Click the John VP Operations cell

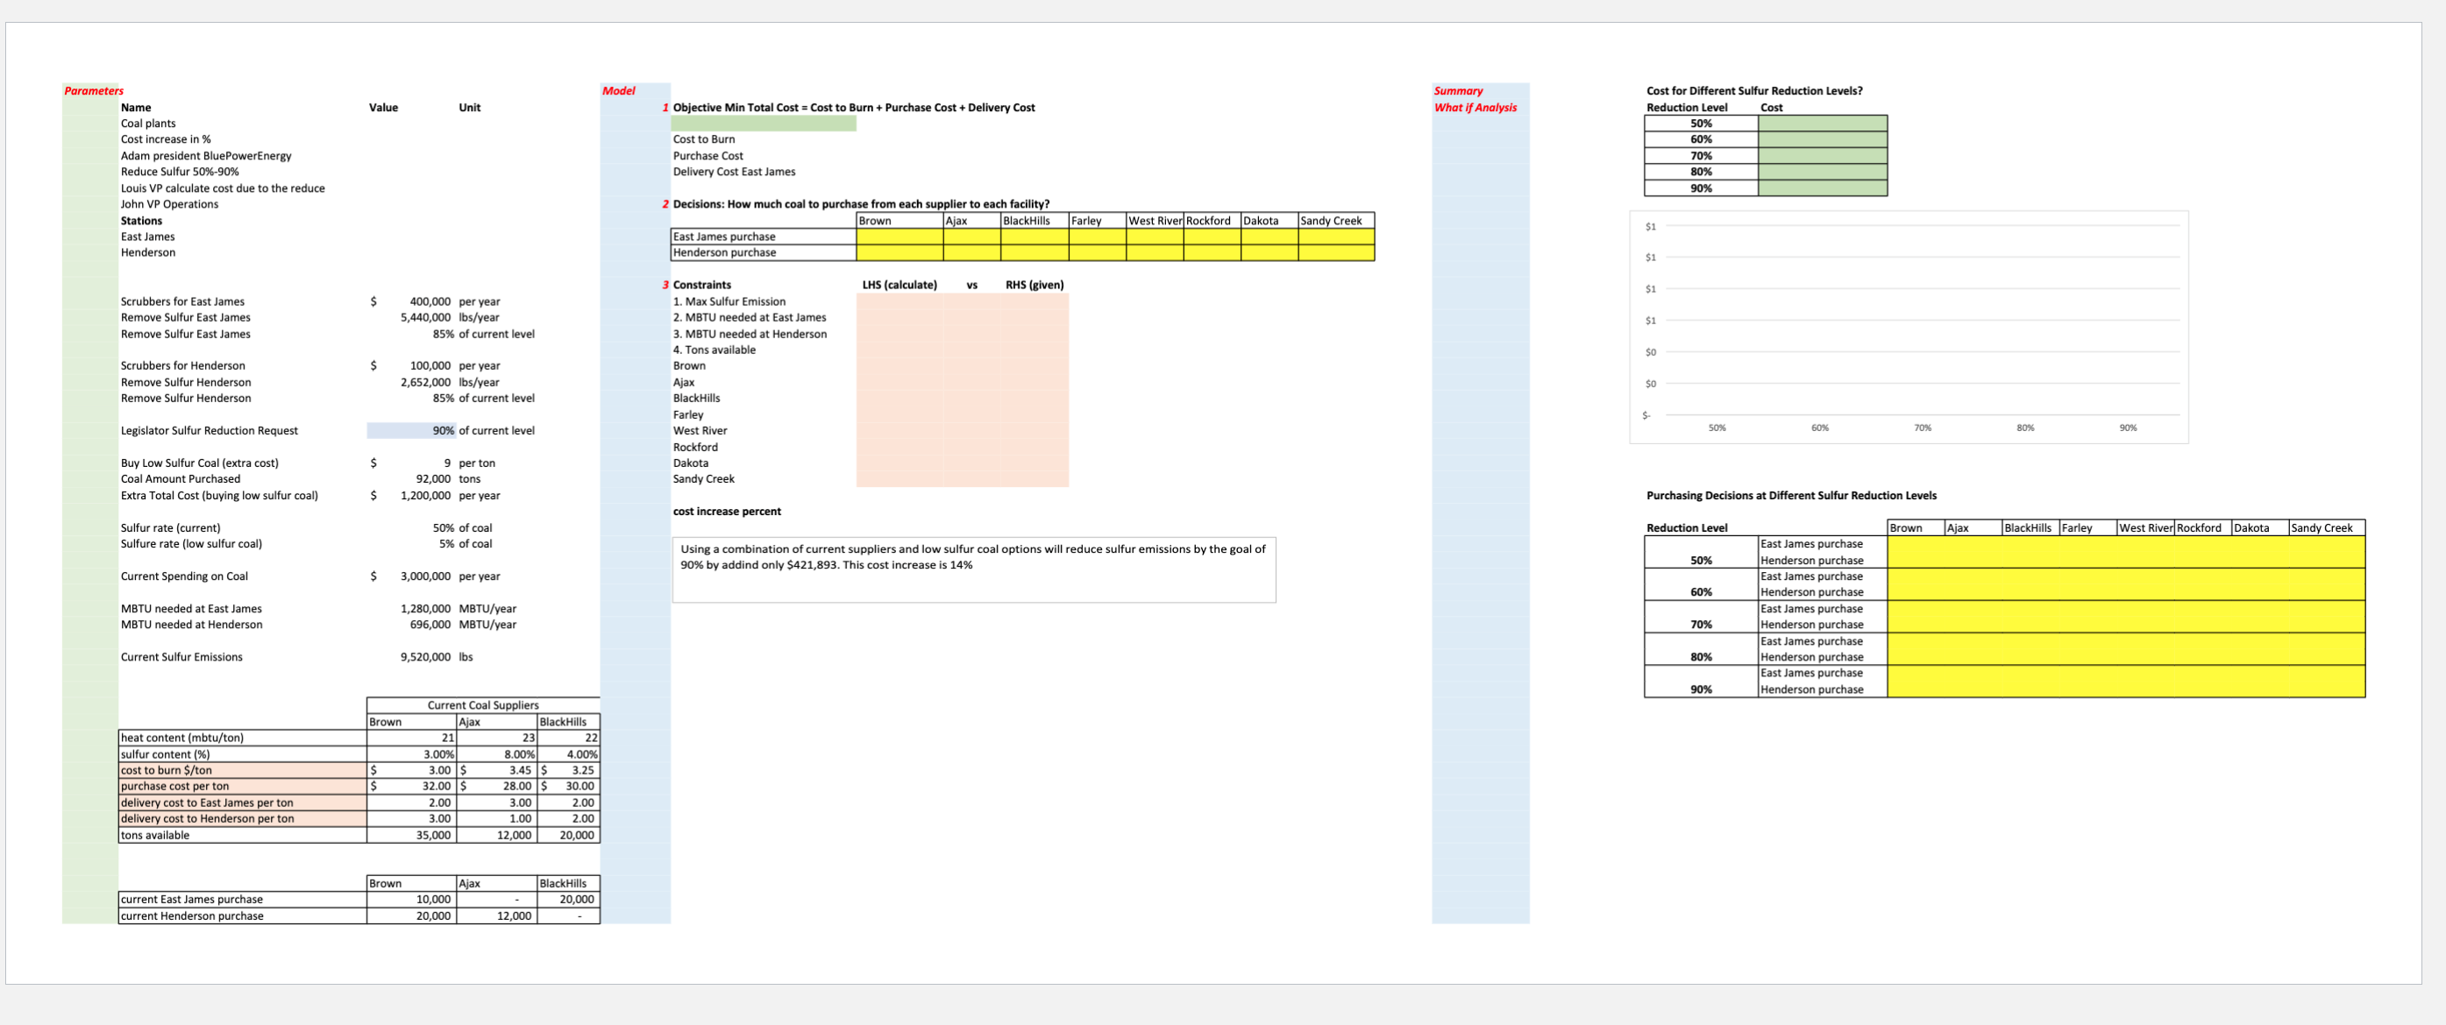[x=169, y=204]
